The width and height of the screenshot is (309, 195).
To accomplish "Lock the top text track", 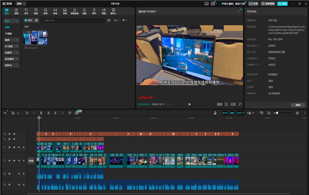I will 9,134.
